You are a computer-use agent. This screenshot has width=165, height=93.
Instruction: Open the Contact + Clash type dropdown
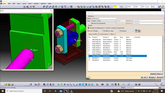(104, 21)
